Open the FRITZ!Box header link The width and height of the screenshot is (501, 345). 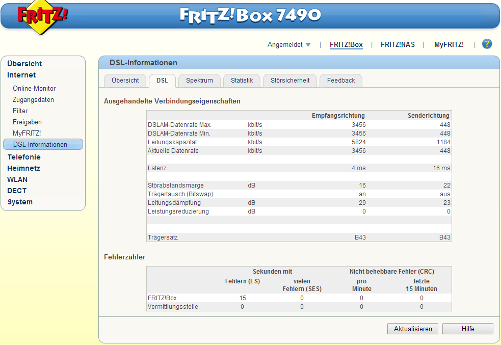pos(346,45)
